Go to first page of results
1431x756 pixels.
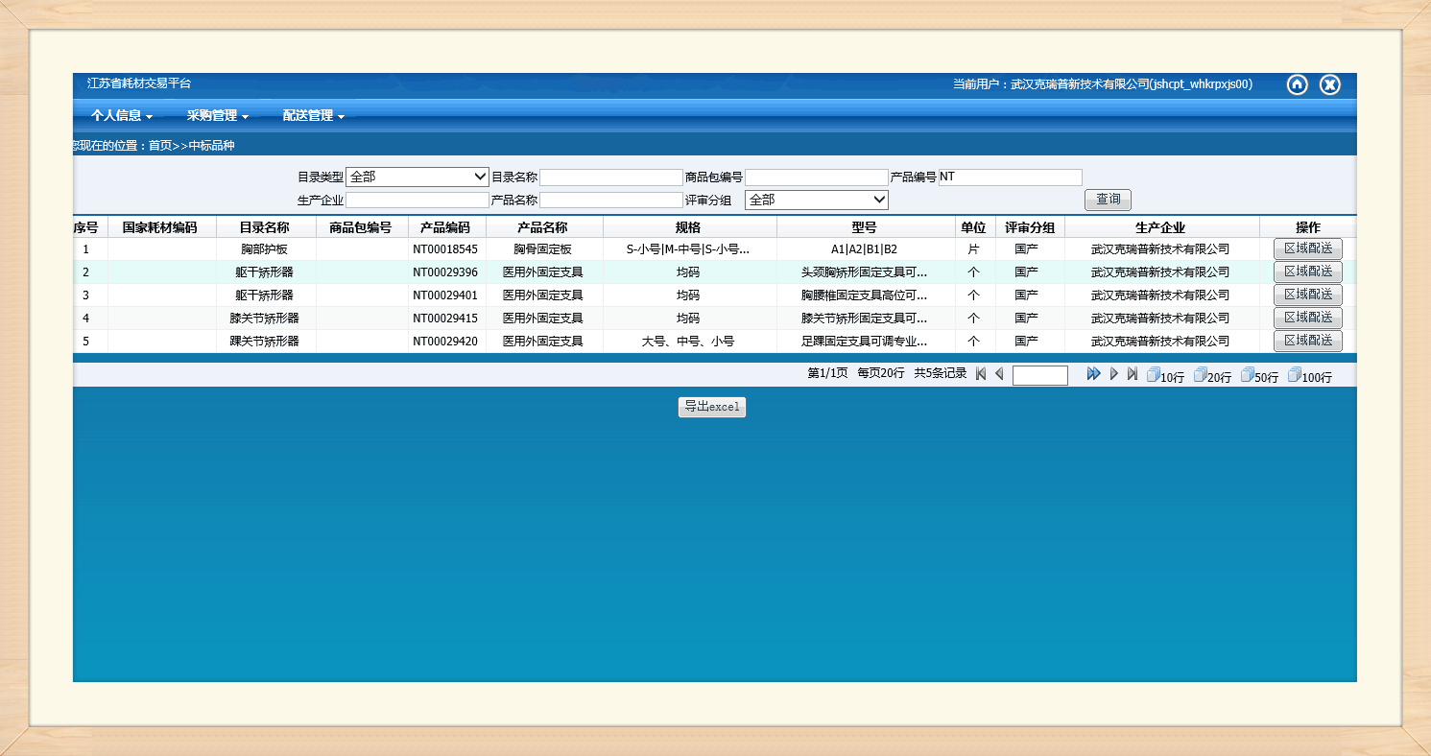(981, 374)
